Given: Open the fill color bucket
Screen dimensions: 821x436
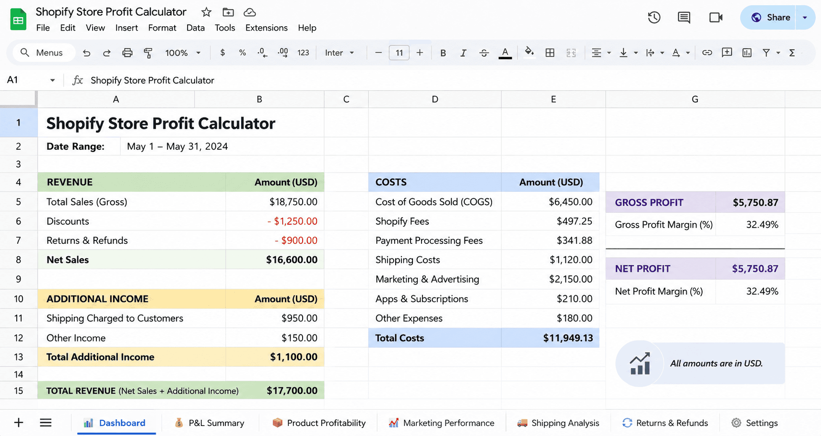Looking at the screenshot, I should pyautogui.click(x=529, y=52).
